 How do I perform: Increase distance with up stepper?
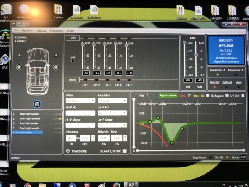[93, 136]
